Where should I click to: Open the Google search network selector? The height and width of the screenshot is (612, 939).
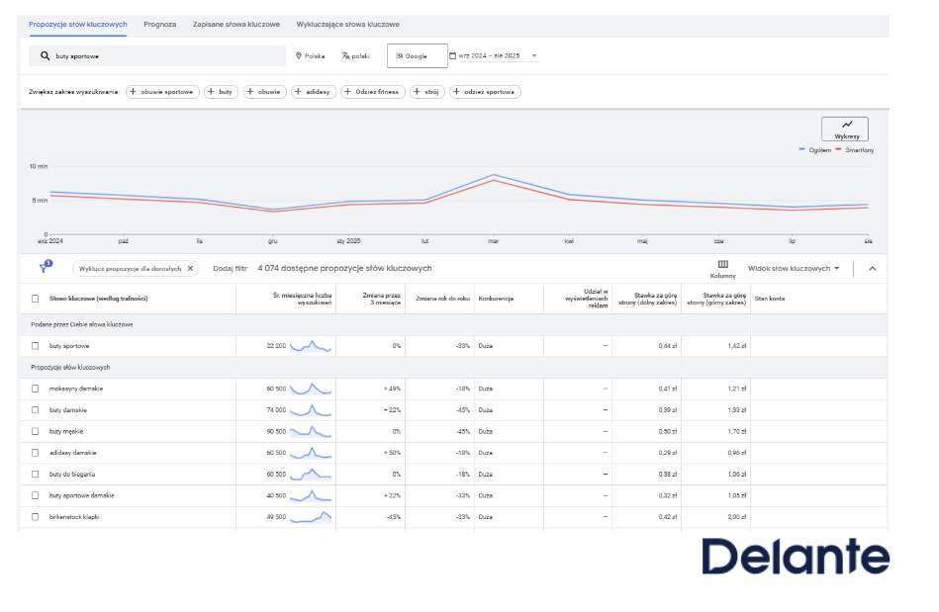(416, 56)
